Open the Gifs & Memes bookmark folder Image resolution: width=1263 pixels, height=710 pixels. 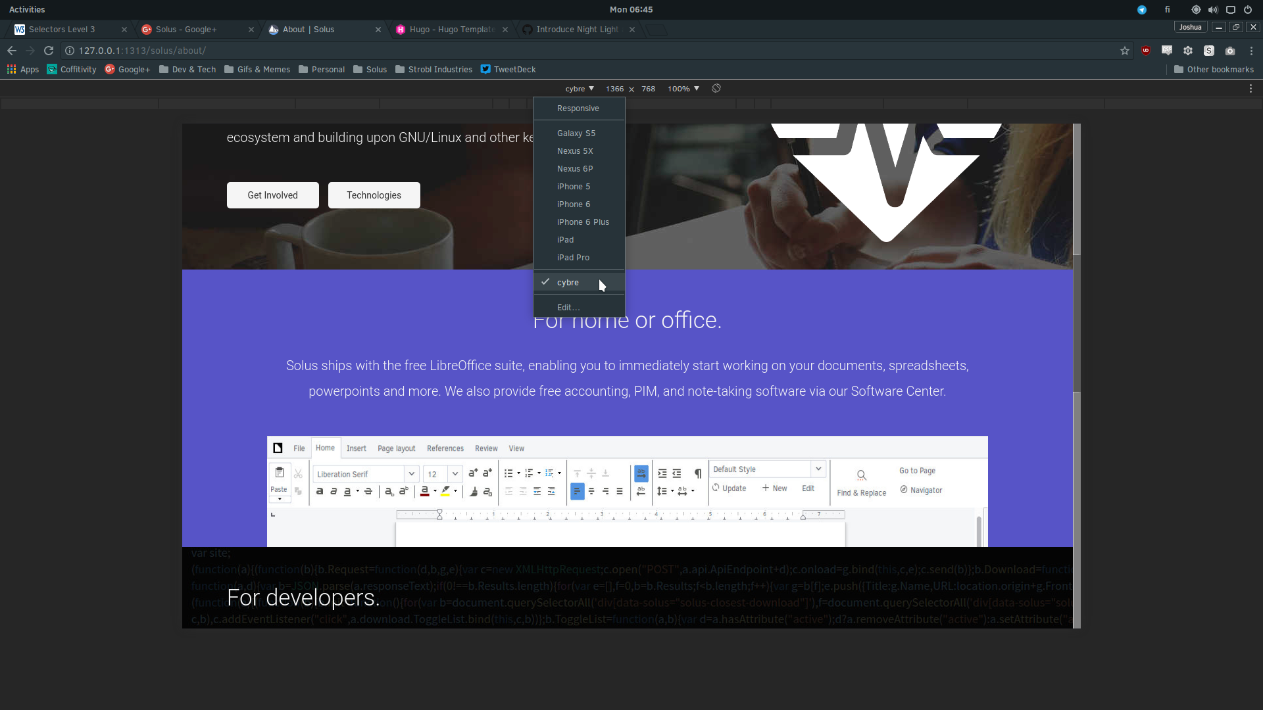257,69
